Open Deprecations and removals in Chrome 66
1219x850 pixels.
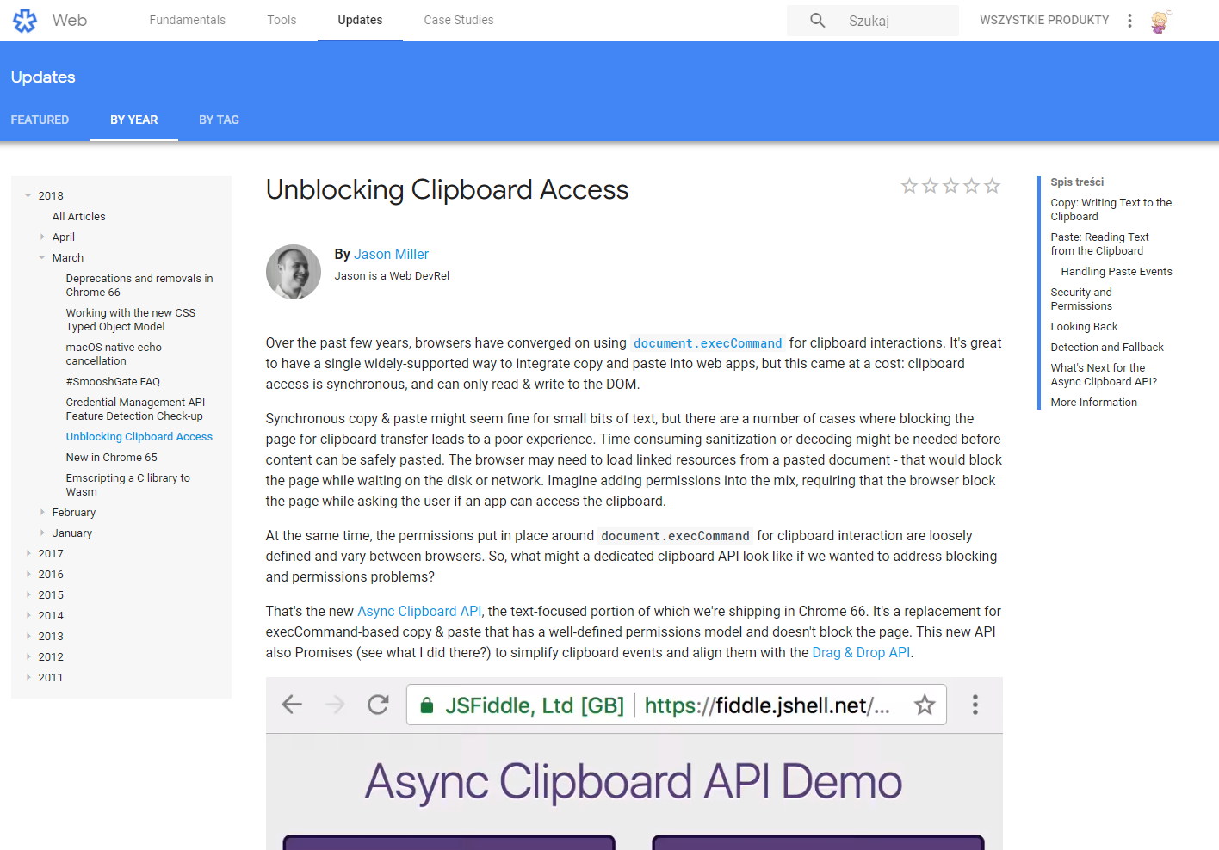click(139, 285)
